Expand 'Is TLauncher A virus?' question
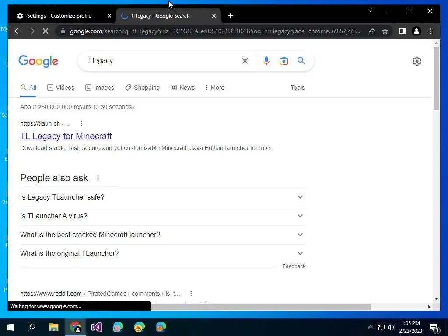This screenshot has width=448, height=336. tap(162, 216)
